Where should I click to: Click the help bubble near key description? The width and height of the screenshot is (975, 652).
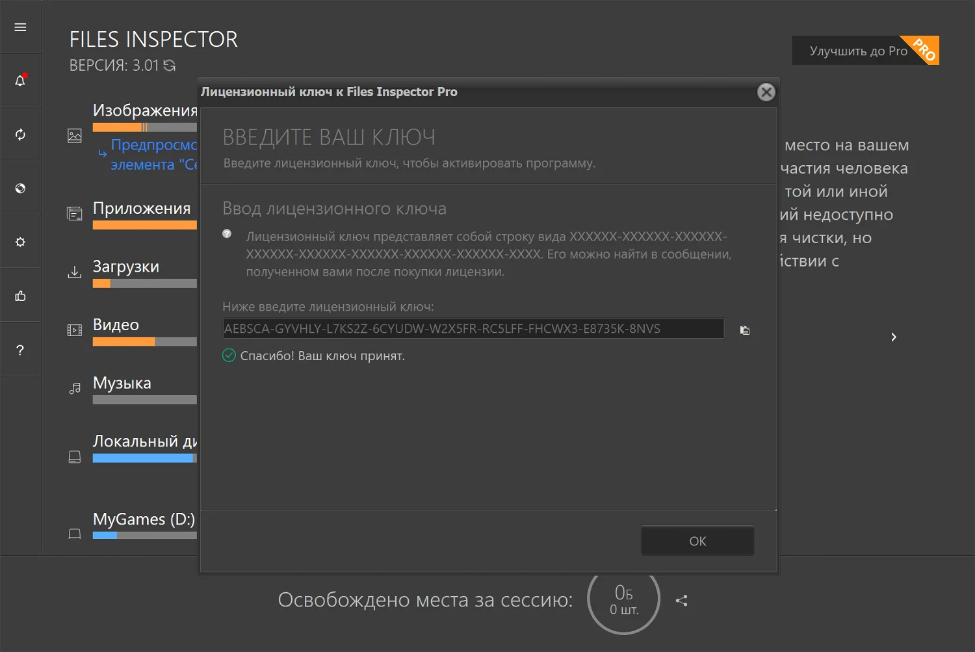tap(227, 234)
